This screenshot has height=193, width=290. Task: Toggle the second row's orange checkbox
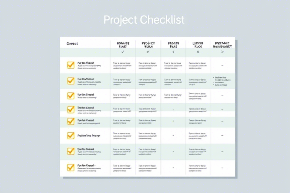point(71,81)
